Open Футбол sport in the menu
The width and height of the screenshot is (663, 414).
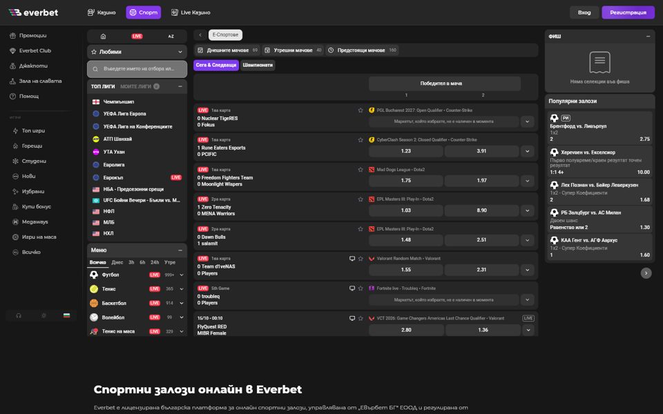[x=110, y=275]
